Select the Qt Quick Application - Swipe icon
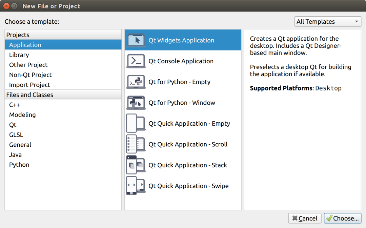 (136, 186)
